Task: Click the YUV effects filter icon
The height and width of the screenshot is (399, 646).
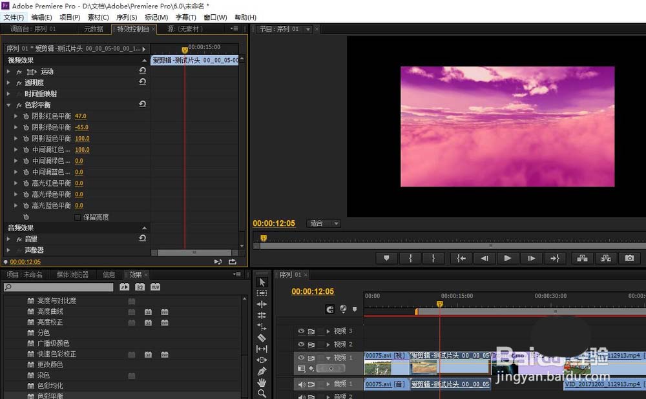Action: [155, 287]
